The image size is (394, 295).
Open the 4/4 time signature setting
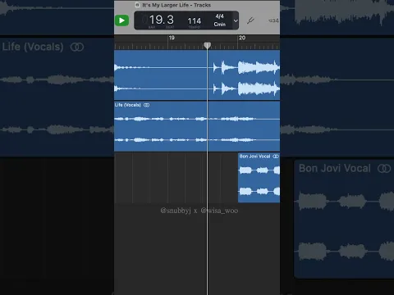pos(219,16)
